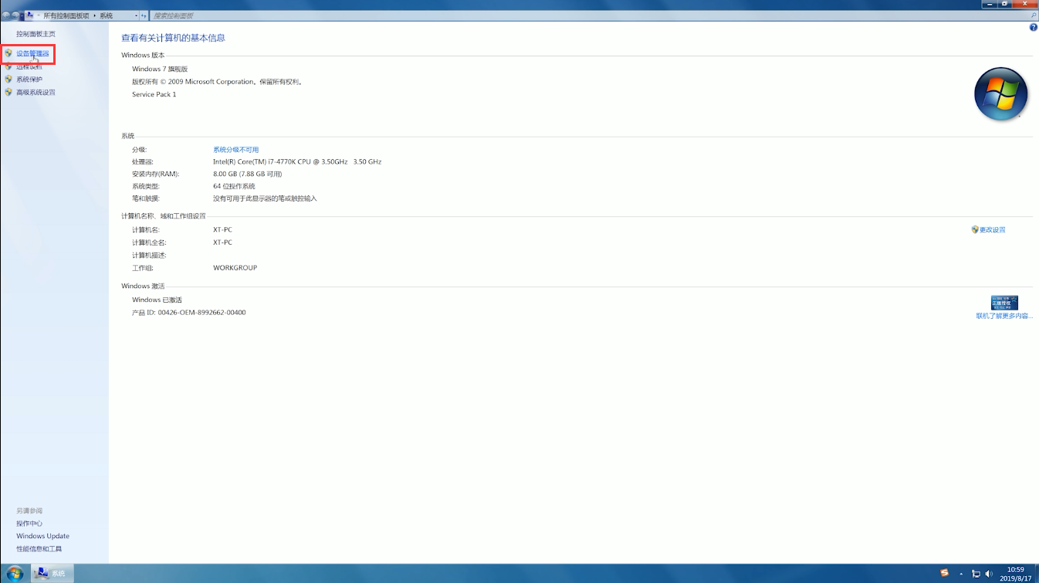Image resolution: width=1039 pixels, height=583 pixels.
Task: Select the 所有控制面板项 breadcrumb
Action: pos(66,15)
